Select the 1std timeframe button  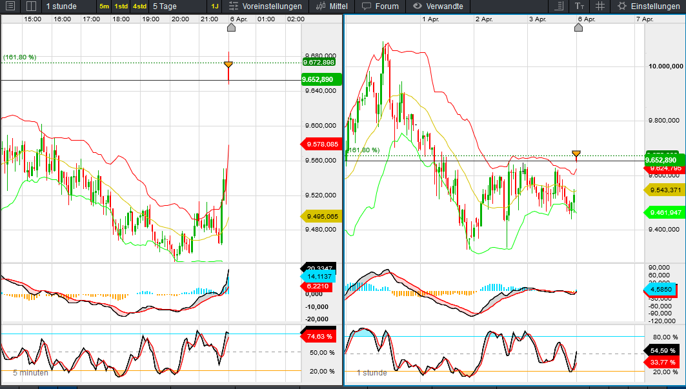(x=121, y=6)
